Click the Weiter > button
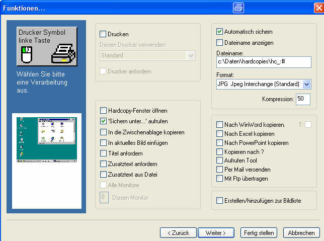The image size is (324, 241). pyautogui.click(x=216, y=233)
